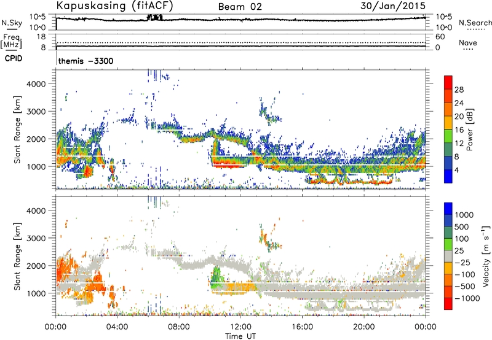Viewport: 492px width, 340px height.
Task: Pick the red bottom of velocity colorbar
Action: click(x=448, y=304)
